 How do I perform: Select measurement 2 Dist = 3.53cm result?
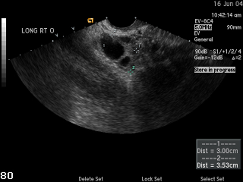[217, 165]
